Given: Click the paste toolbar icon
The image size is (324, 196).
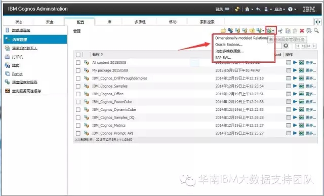Looking at the screenshot, I should [x=295, y=31].
